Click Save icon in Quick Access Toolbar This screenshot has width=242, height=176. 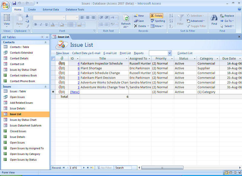pyautogui.click(x=14, y=3)
